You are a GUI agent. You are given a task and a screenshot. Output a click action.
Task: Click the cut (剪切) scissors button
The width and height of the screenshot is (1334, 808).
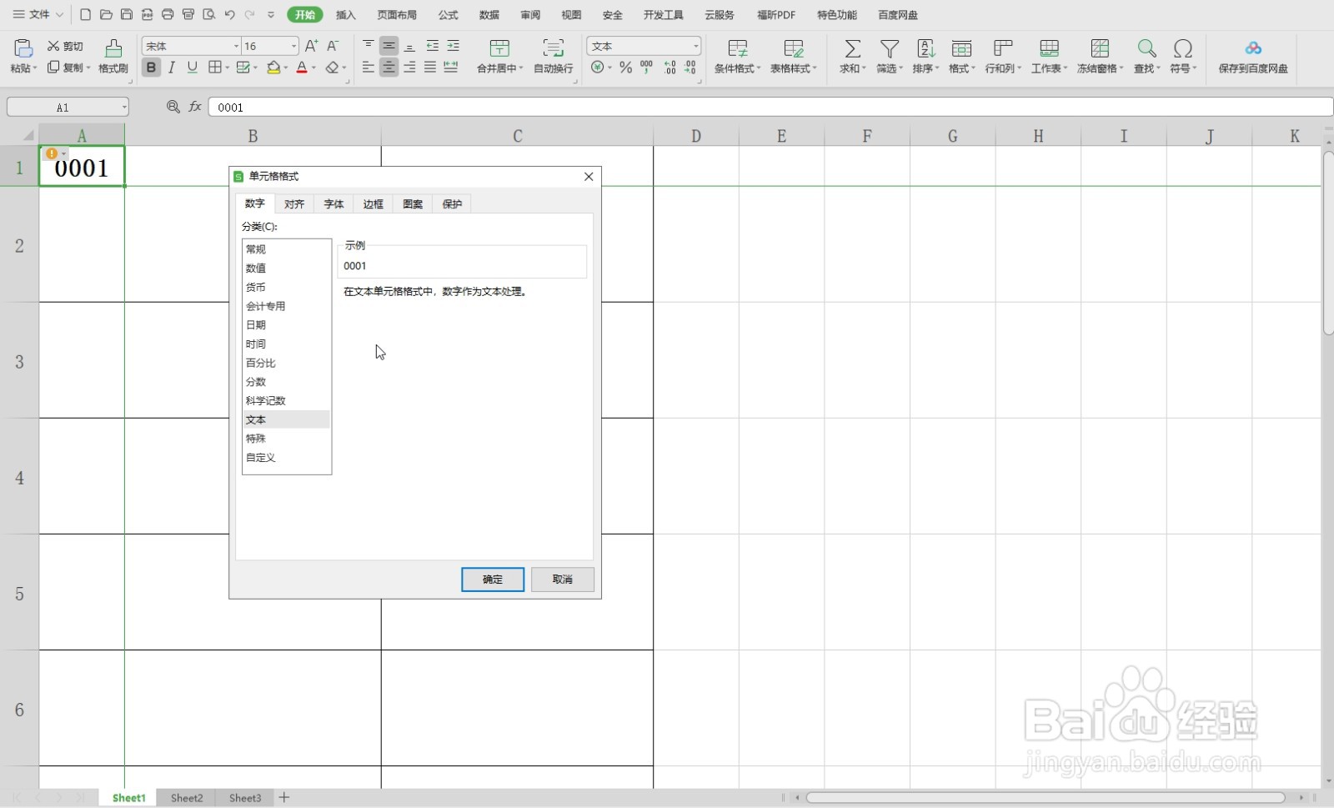(65, 46)
